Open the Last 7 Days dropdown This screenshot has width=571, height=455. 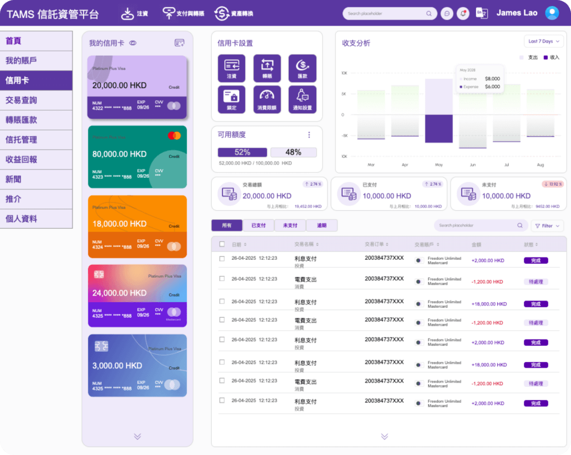(x=544, y=41)
